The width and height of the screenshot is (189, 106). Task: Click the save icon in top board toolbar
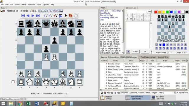pyautogui.click(x=1, y=11)
